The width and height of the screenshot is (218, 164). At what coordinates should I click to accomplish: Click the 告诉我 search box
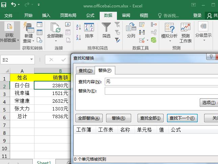169,15
